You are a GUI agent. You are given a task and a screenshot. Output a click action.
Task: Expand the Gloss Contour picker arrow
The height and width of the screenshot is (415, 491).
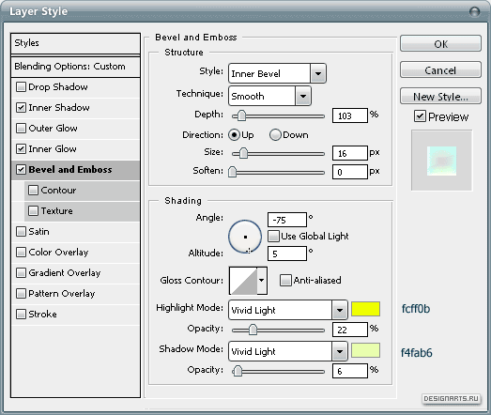(262, 281)
